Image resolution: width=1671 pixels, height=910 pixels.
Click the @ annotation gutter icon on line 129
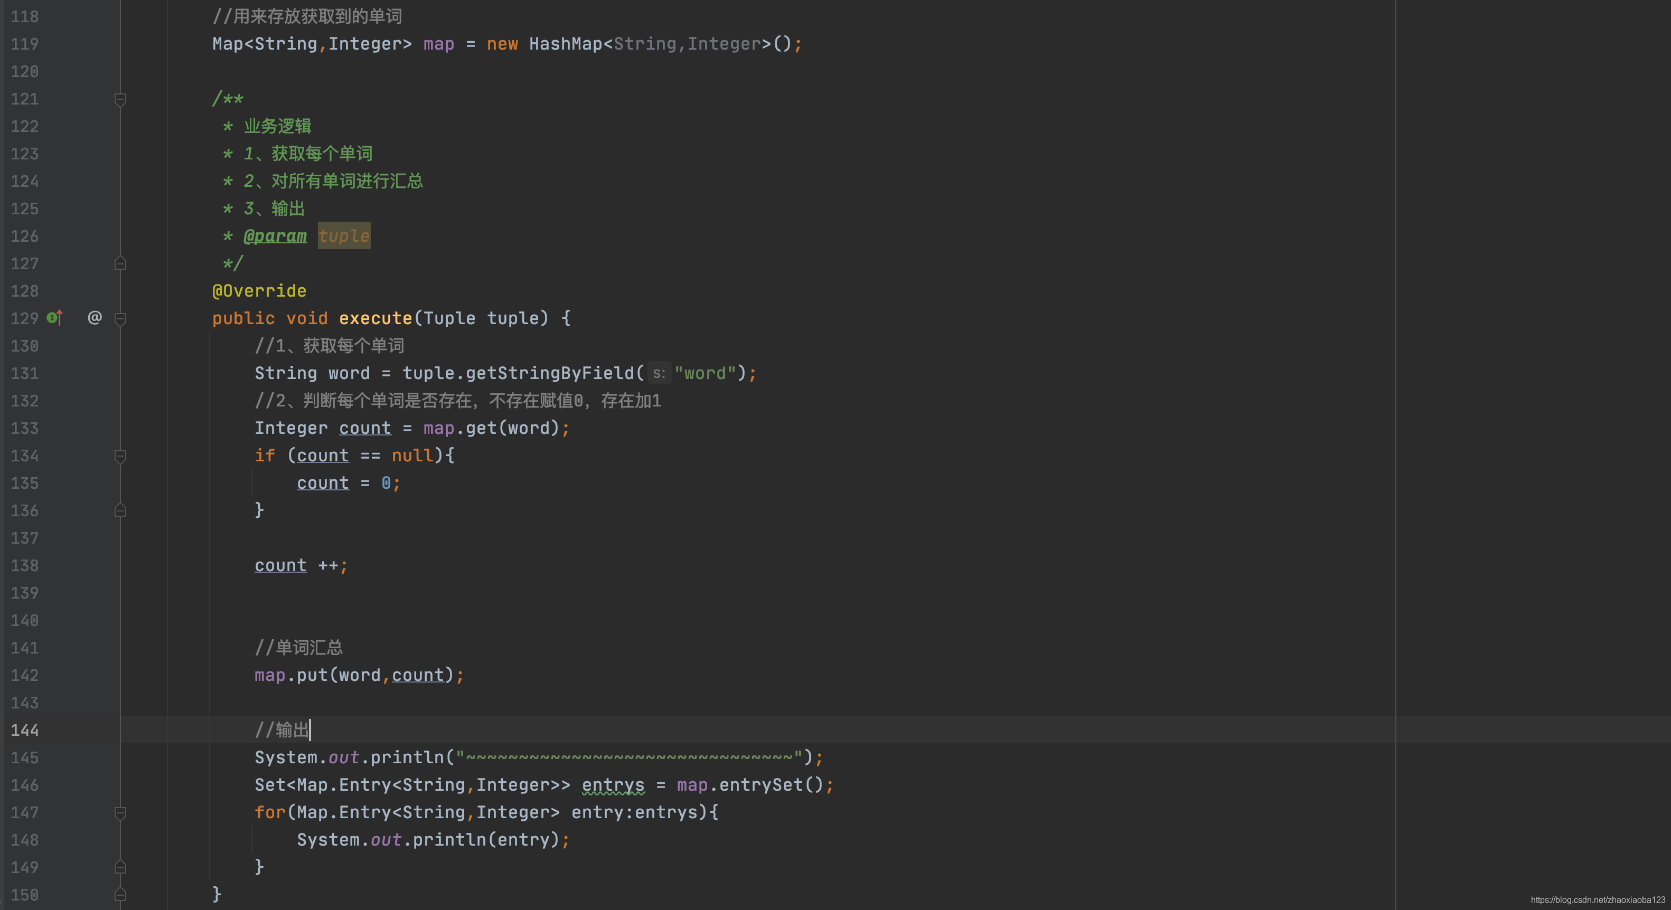click(x=95, y=318)
